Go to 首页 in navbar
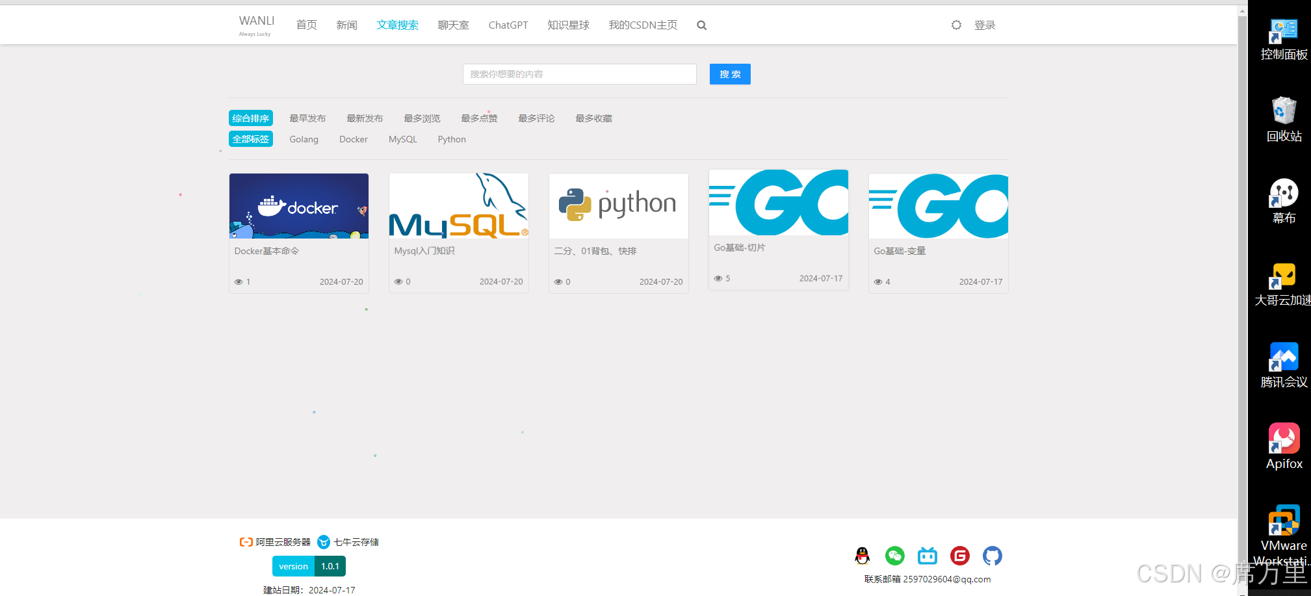 tap(307, 25)
